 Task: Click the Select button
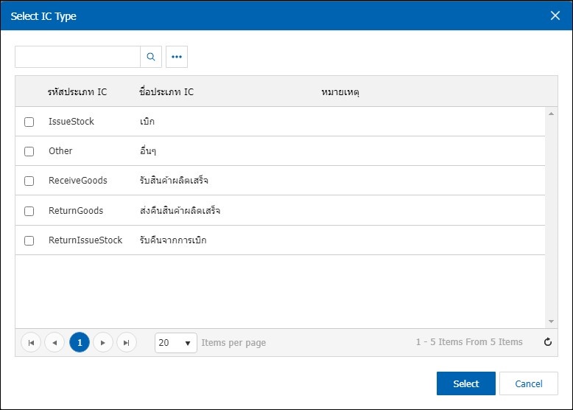[x=466, y=383]
